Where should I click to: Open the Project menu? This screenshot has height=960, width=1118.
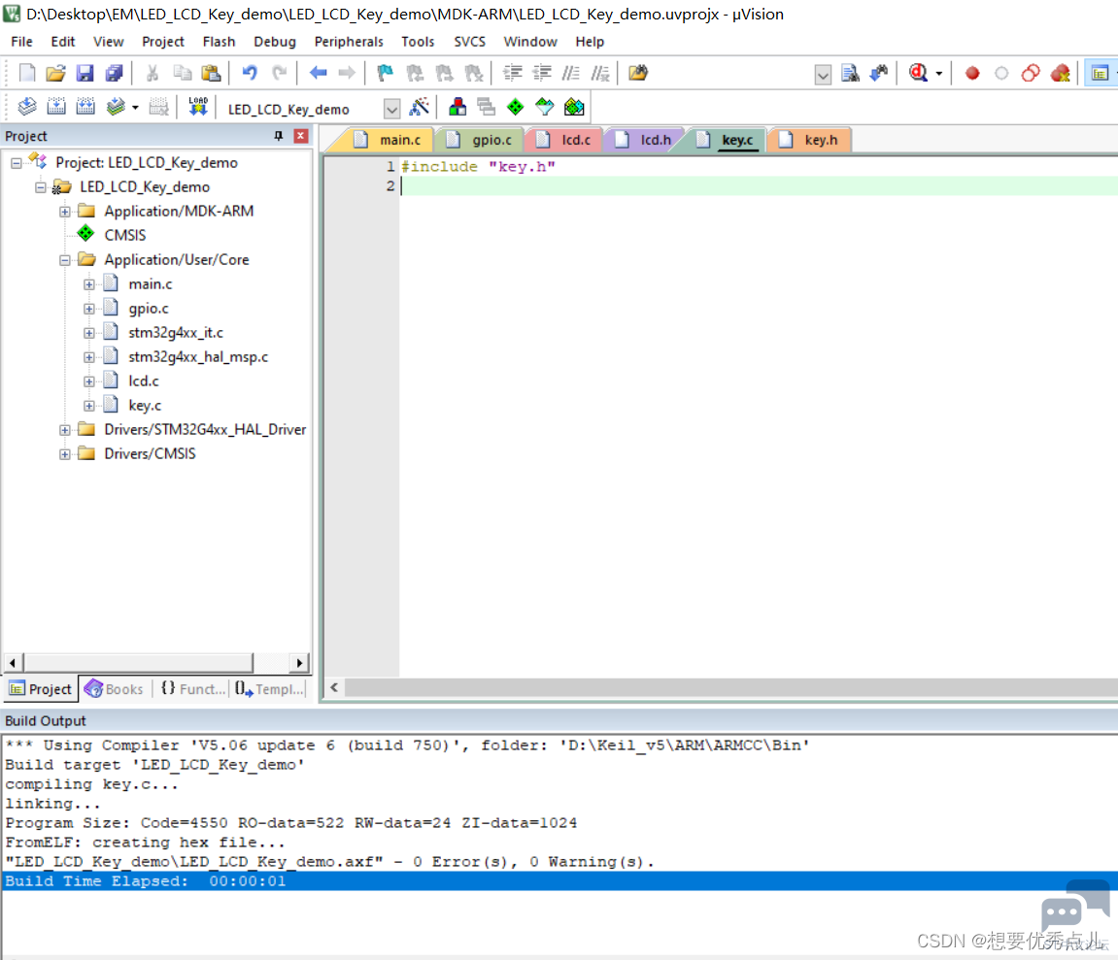pos(162,42)
